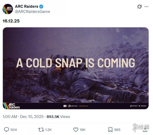Like the tweet with the heart icon
153x135 pixels.
[x=76, y=130]
